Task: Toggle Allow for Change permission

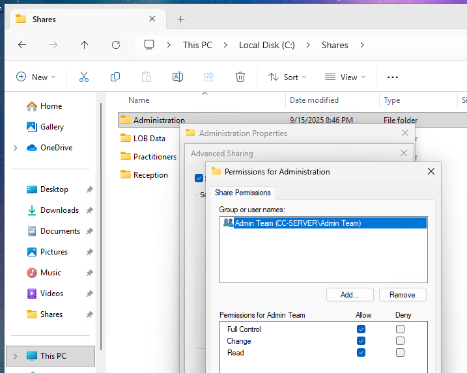Action: pyautogui.click(x=361, y=341)
